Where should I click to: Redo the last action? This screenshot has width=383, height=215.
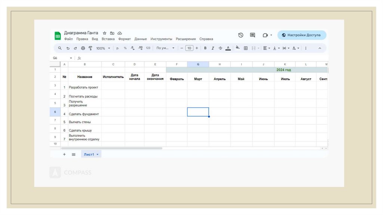[x=75, y=48]
